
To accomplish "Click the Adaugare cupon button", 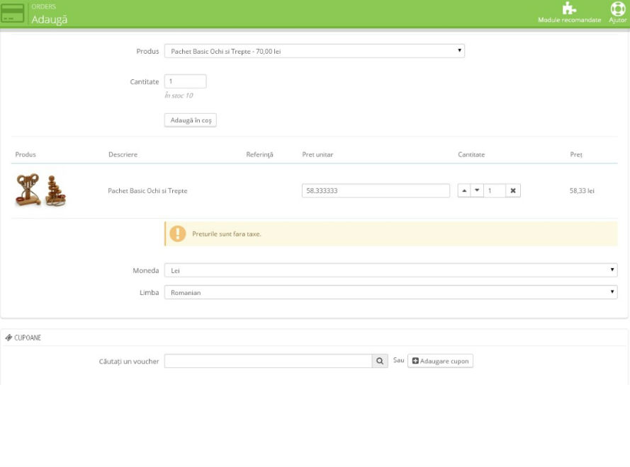I will pos(440,361).
